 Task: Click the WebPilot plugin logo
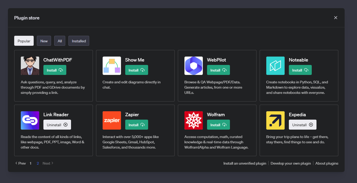tap(194, 66)
